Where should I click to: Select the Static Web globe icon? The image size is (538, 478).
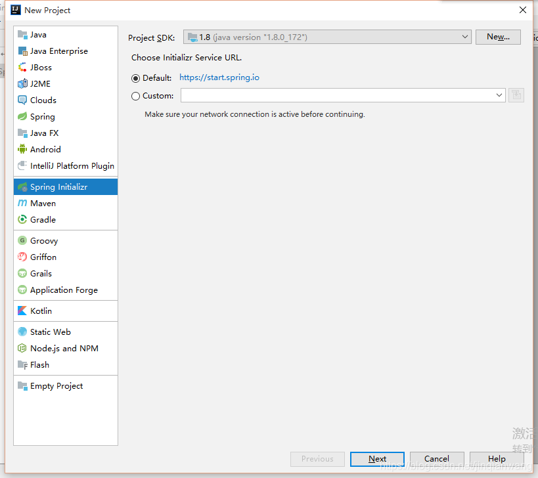pyautogui.click(x=22, y=332)
